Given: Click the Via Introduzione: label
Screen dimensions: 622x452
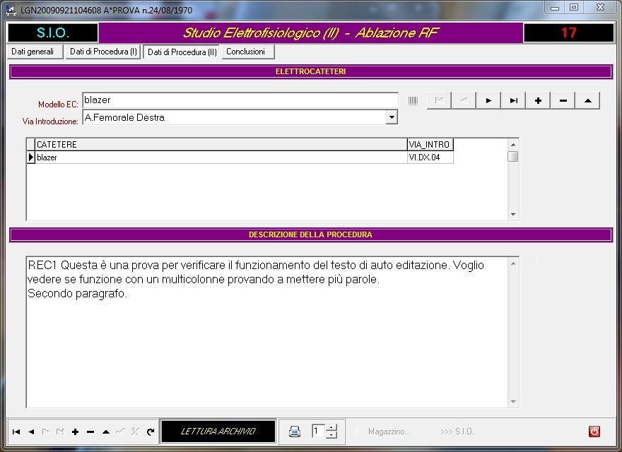Looking at the screenshot, I should (50, 121).
